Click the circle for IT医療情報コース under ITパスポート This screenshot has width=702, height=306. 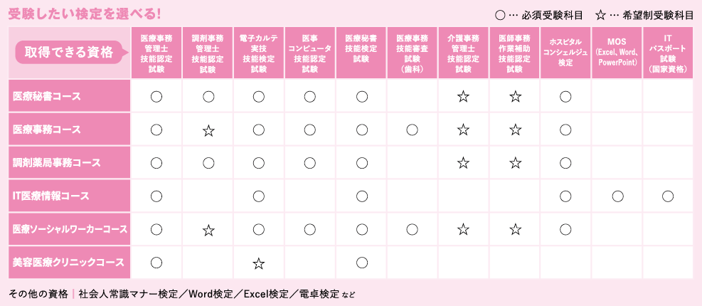668,196
